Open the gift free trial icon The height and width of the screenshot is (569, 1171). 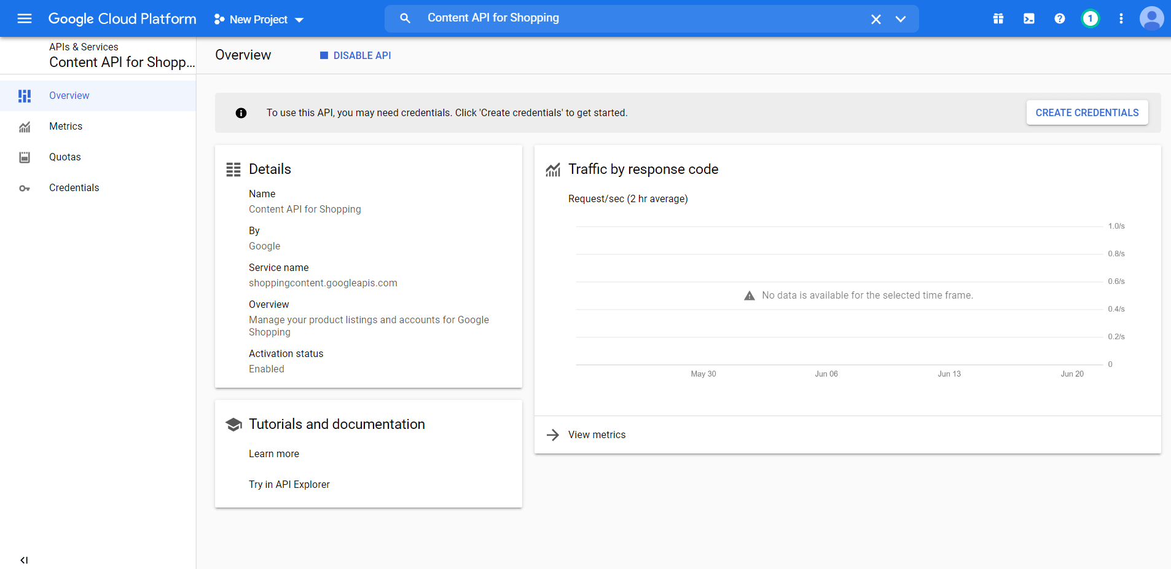pyautogui.click(x=998, y=19)
